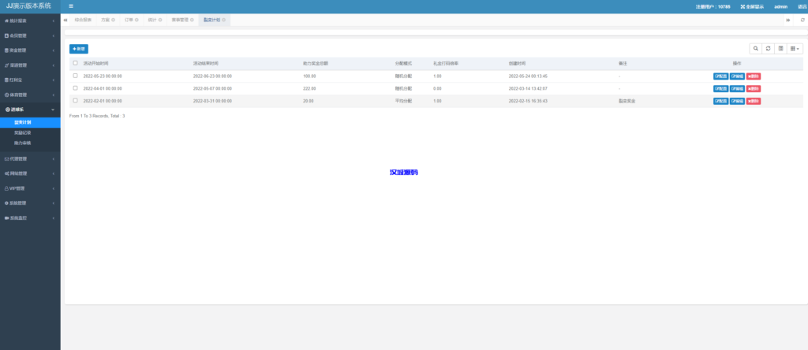Click the refresh tab icon at far right
This screenshot has height=350, width=808.
tap(802, 20)
